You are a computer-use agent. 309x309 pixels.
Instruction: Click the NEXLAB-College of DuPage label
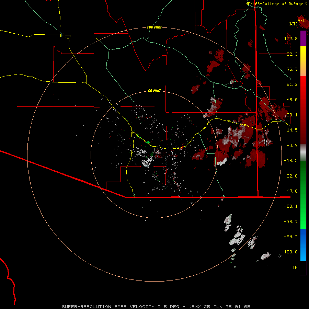(x=274, y=4)
